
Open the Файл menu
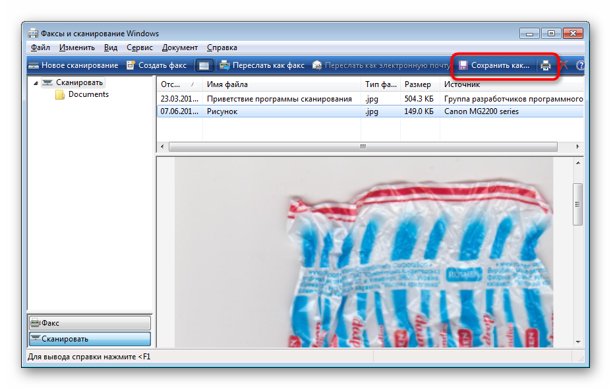(x=40, y=47)
